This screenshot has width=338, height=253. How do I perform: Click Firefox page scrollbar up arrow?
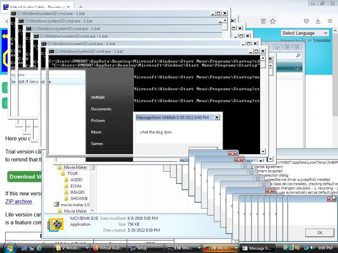click(335, 31)
